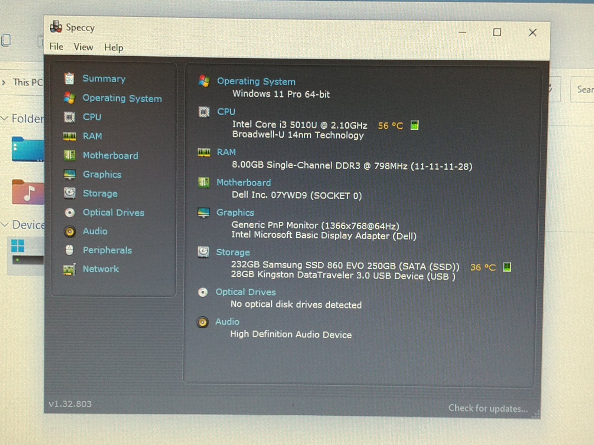The height and width of the screenshot is (445, 594).
Task: Click the sidebar Storage disk icon
Action: (70, 193)
